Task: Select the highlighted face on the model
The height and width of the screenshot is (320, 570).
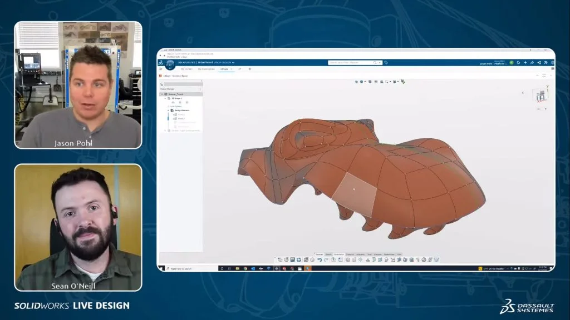Action: 355,194
